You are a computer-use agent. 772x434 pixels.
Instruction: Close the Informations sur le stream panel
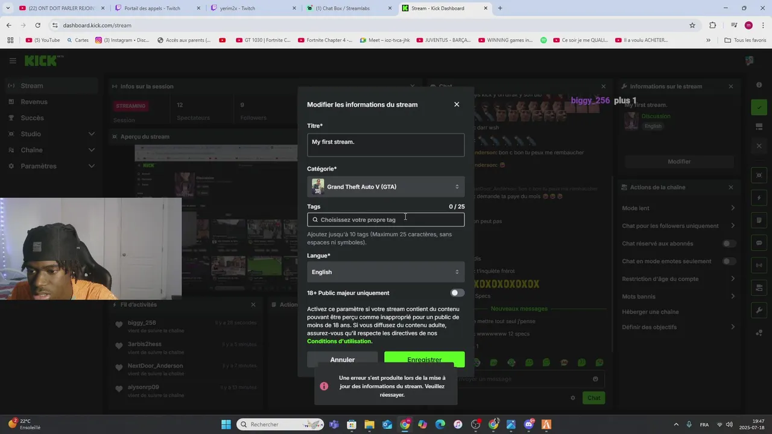tap(731, 86)
